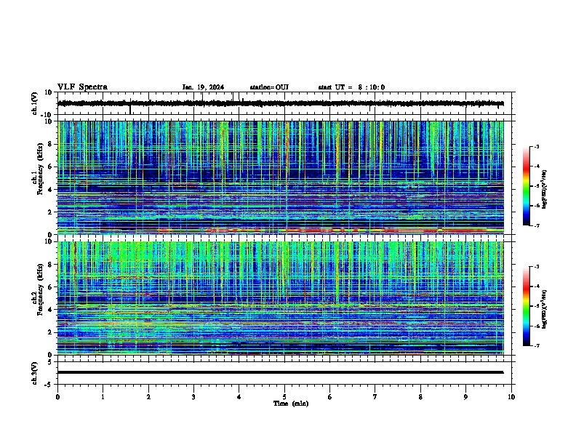Click the flat ch.3 voltage trace
576x445 pixels.
280,372
